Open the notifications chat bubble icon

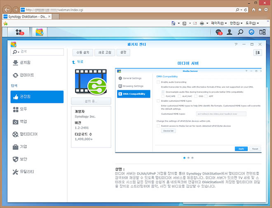218,32
